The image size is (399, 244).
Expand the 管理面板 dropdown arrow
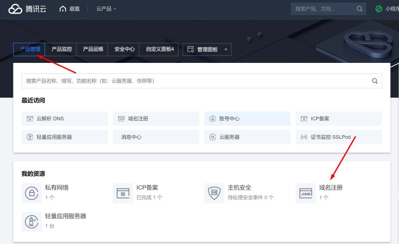(226, 50)
